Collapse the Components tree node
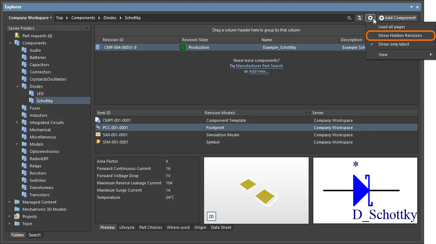The width and height of the screenshot is (436, 244). 10,43
